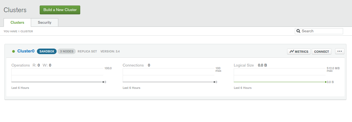Click the search magnifier icon

pos(298,31)
